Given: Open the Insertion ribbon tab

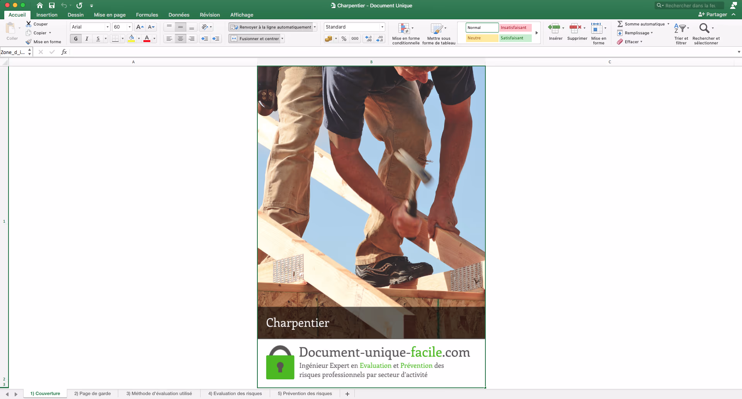Looking at the screenshot, I should [47, 15].
